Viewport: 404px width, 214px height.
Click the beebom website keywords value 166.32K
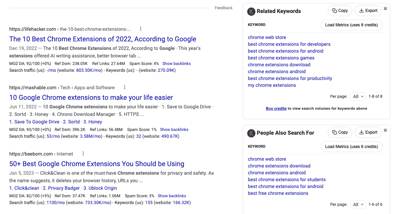coord(181,203)
